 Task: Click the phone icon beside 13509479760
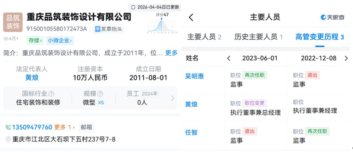click(x=8, y=127)
